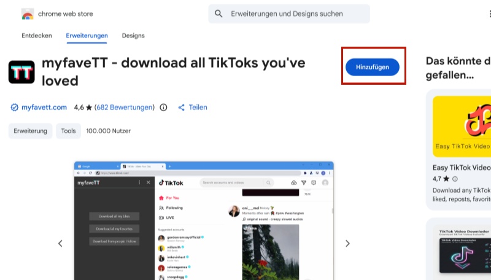Show next screenshot with right arrow
The height and width of the screenshot is (280, 491).
click(347, 244)
